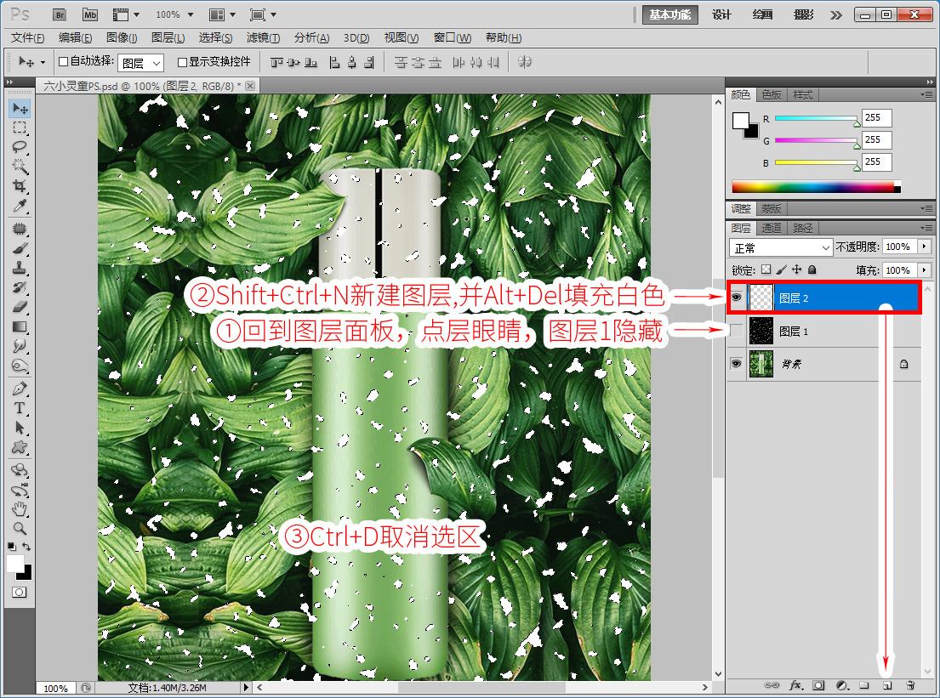The image size is (940, 698).
Task: Show 图层 1 by clicking its eye box
Action: 737,332
